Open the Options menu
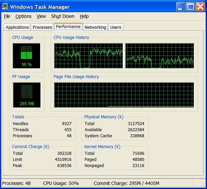The width and height of the screenshot is (207, 189). 23,17
